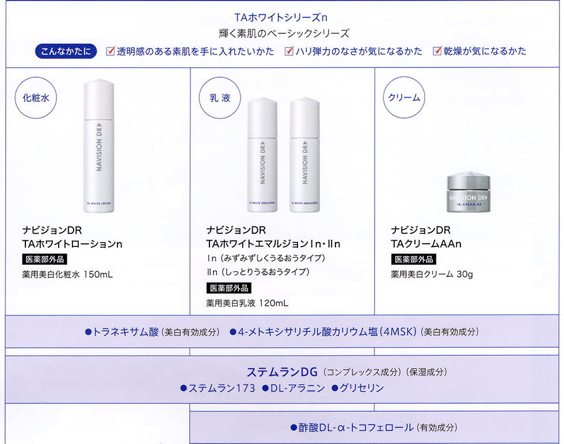Click the TAホワイトローションn product name
The width and height of the screenshot is (564, 444).
(x=73, y=244)
